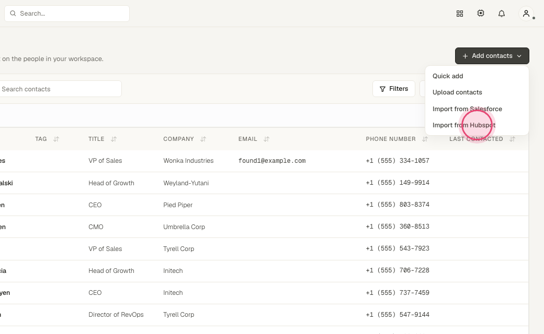The height and width of the screenshot is (334, 544).
Task: Sort by TAG column arrows
Action: pos(56,139)
